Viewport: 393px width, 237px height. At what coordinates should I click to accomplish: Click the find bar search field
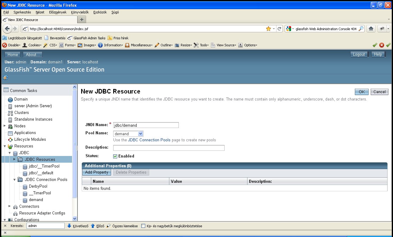[x=45, y=226]
